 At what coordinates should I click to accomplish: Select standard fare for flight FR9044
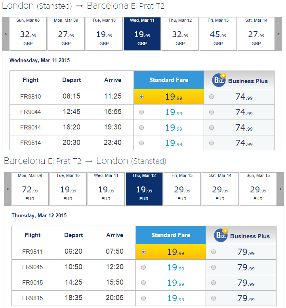point(141,112)
